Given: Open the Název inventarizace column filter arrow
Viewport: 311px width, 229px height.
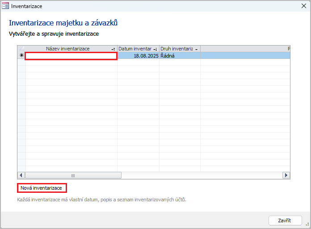Looking at the screenshot, I should [113, 49].
